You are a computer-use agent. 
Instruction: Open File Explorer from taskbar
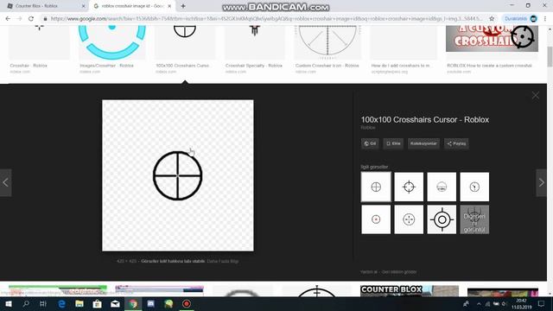click(79, 304)
